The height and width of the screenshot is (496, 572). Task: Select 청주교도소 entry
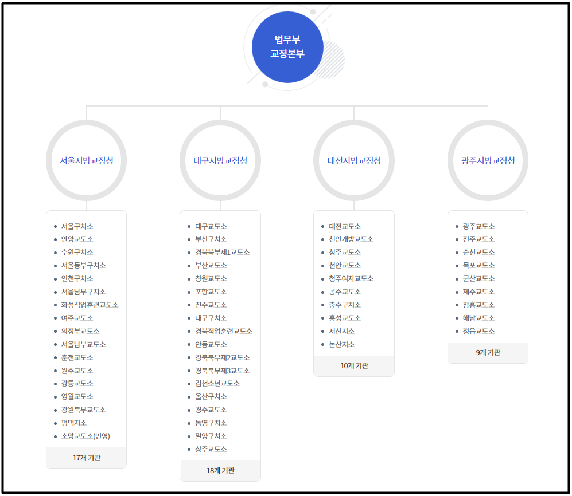[345, 252]
